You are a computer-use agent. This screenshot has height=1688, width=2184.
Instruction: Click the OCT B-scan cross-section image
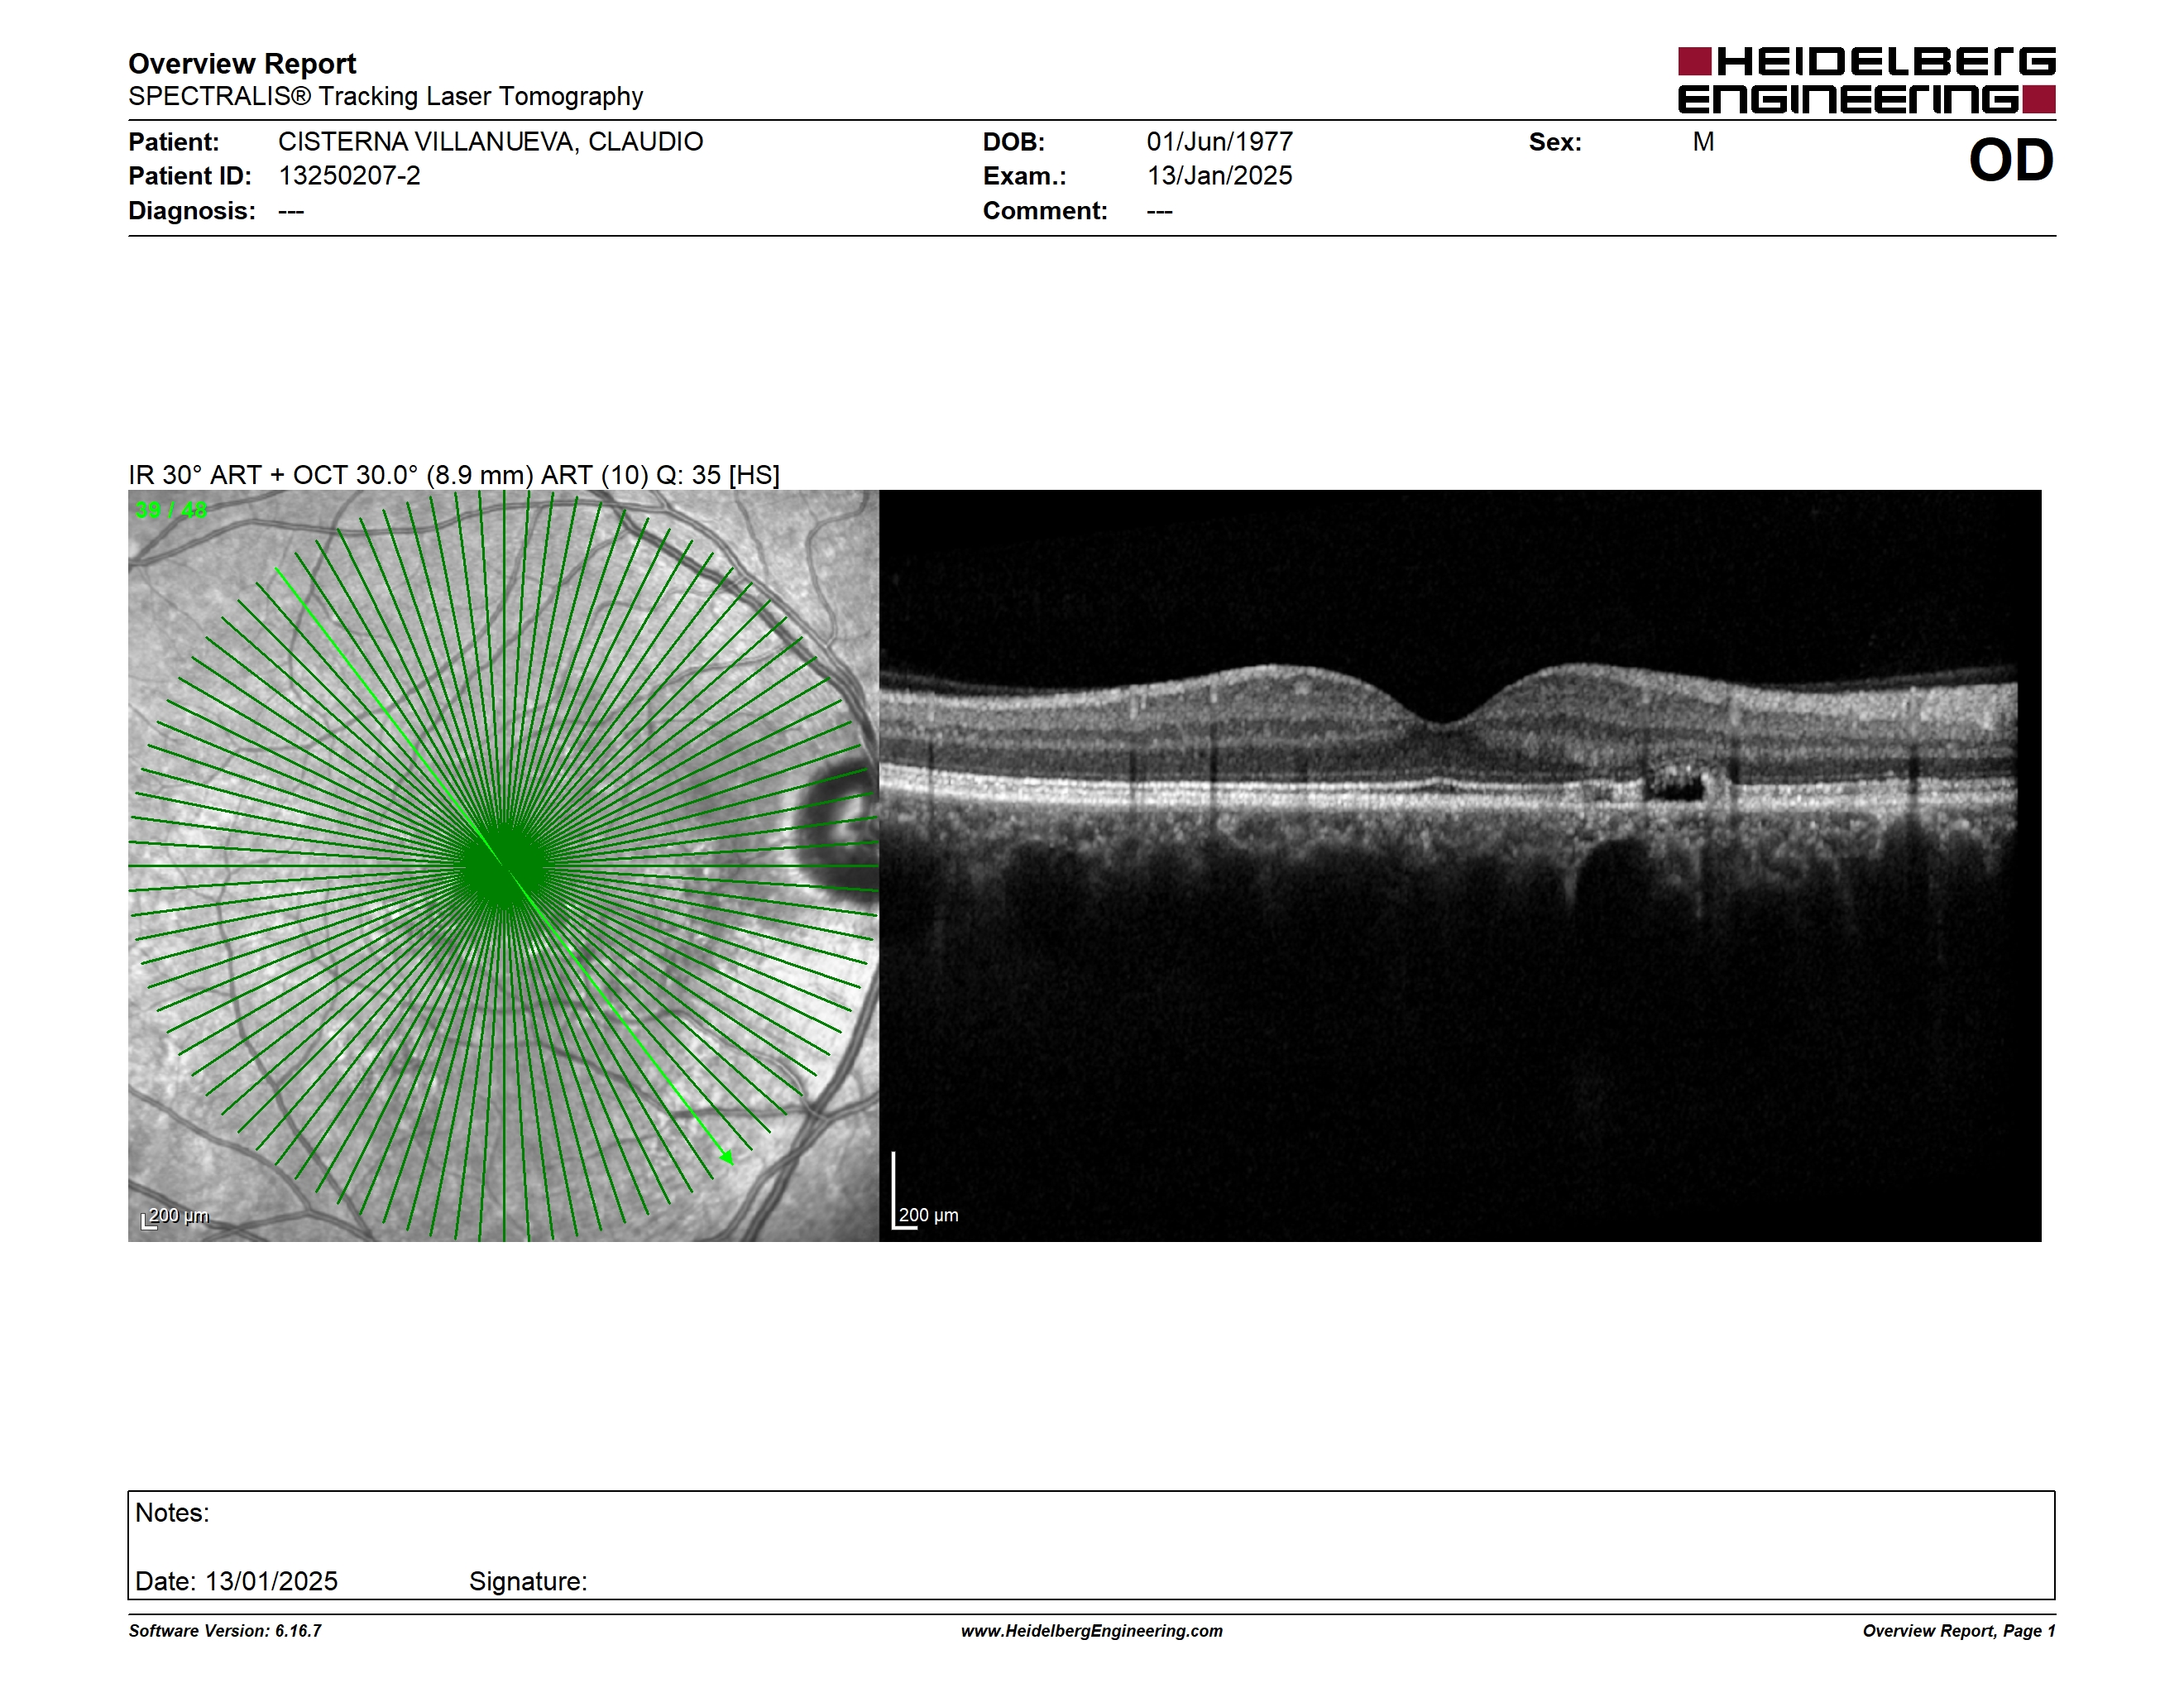coord(1460,866)
